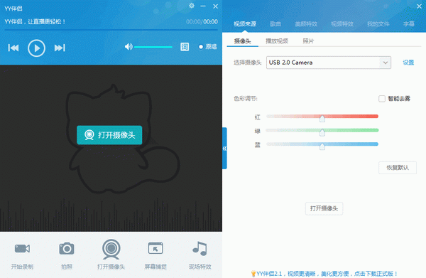This screenshot has width=426, height=278.
Task: Mute the volume speaker icon
Action: coord(129,47)
